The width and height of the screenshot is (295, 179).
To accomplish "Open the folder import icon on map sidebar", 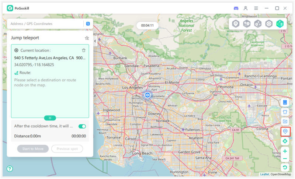I will point(285,122).
